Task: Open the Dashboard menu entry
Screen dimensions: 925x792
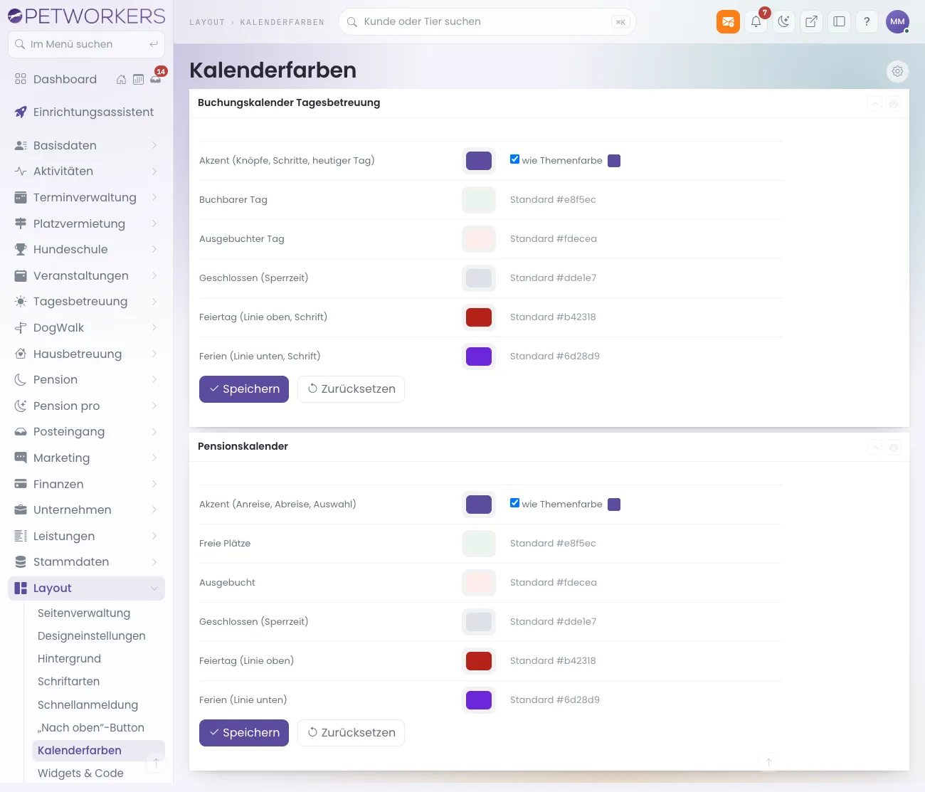Action: [x=65, y=80]
